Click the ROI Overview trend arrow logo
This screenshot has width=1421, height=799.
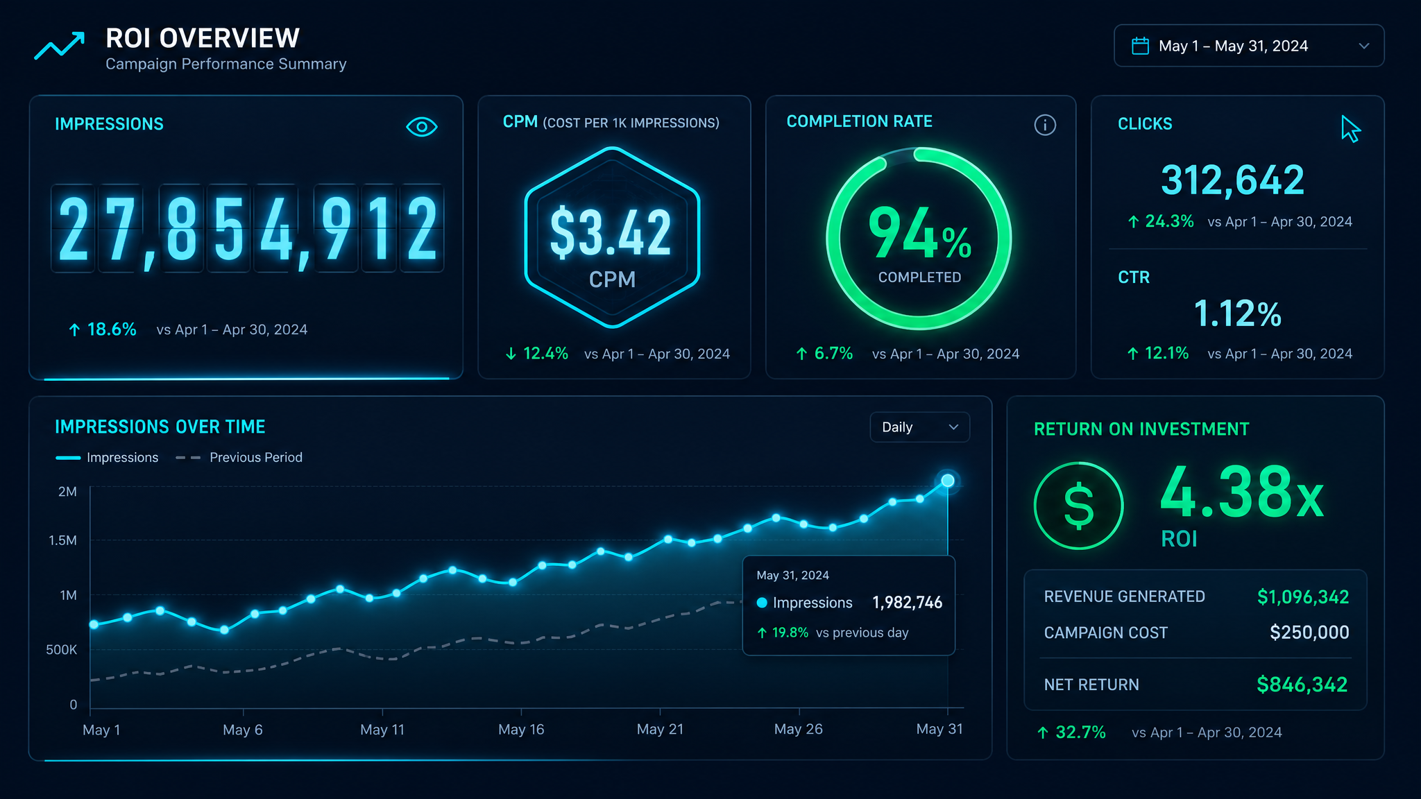[60, 45]
